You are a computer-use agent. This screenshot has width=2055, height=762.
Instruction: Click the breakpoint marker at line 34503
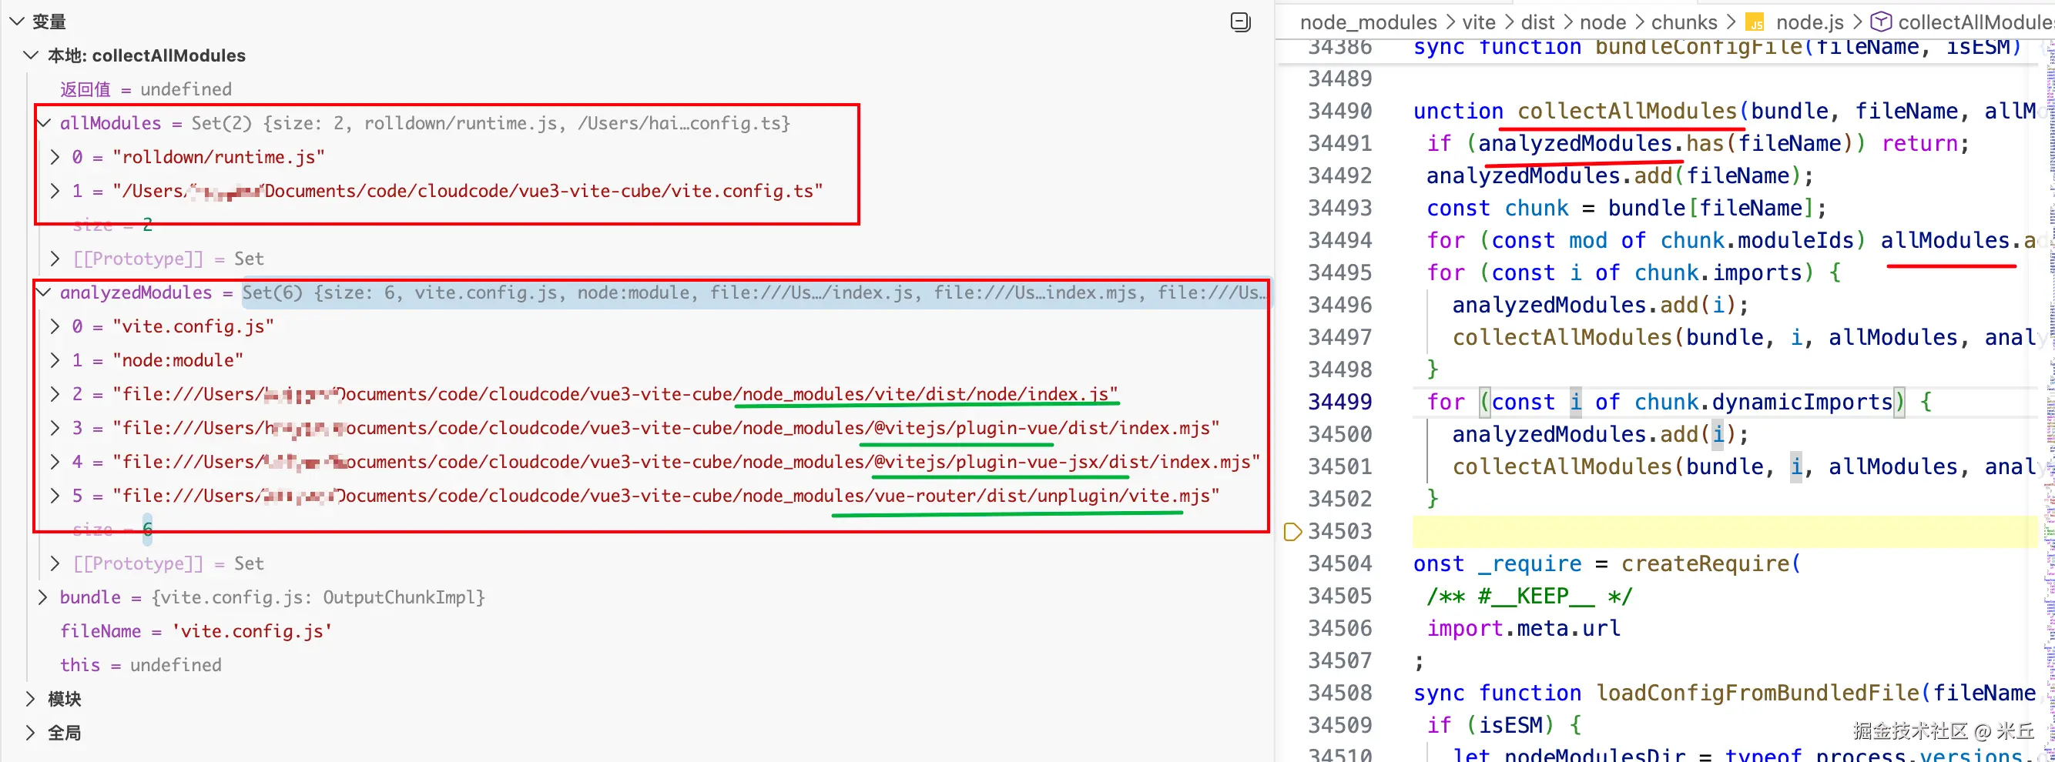coord(1292,532)
